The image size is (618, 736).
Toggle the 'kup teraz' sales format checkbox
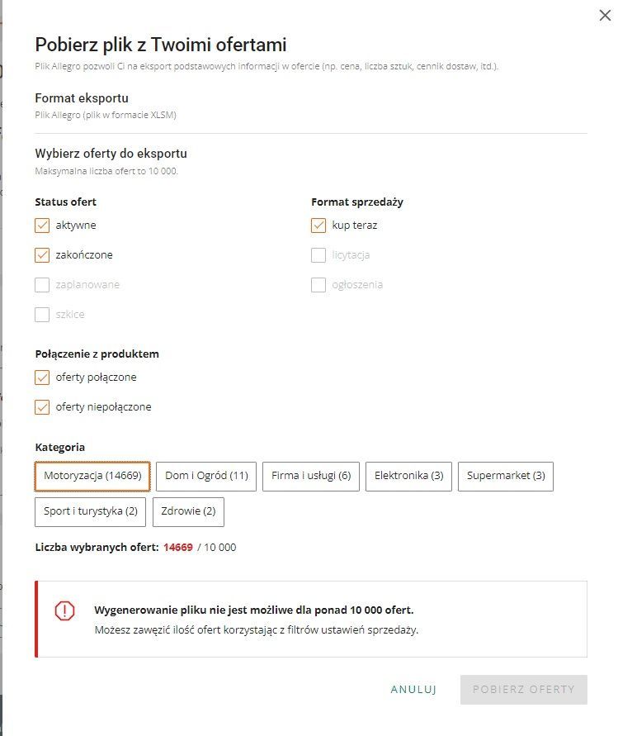[318, 226]
